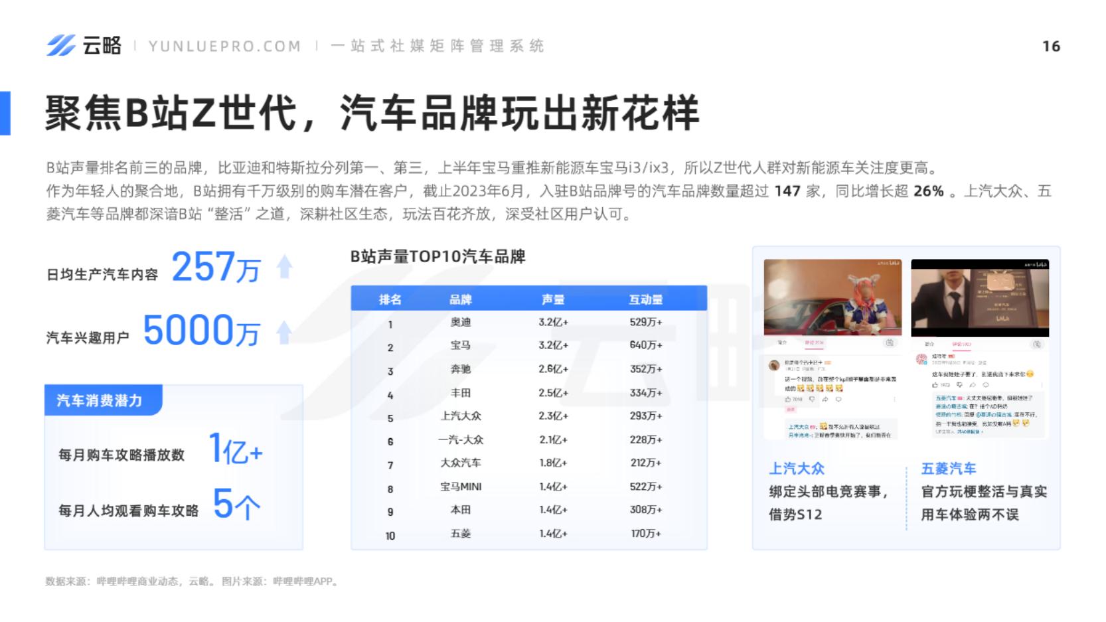The width and height of the screenshot is (1106, 622).
Task: Open the YUNLUEPRO.COM website text
Action: click(x=224, y=46)
